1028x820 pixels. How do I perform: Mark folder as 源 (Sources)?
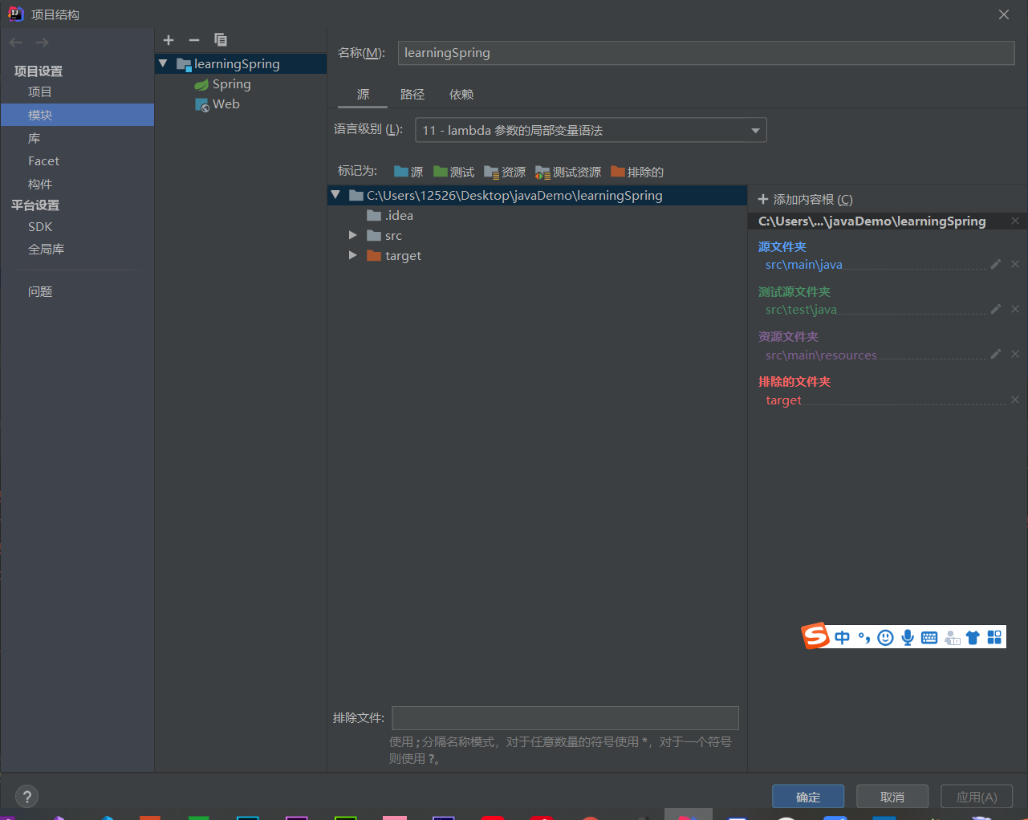(x=408, y=172)
